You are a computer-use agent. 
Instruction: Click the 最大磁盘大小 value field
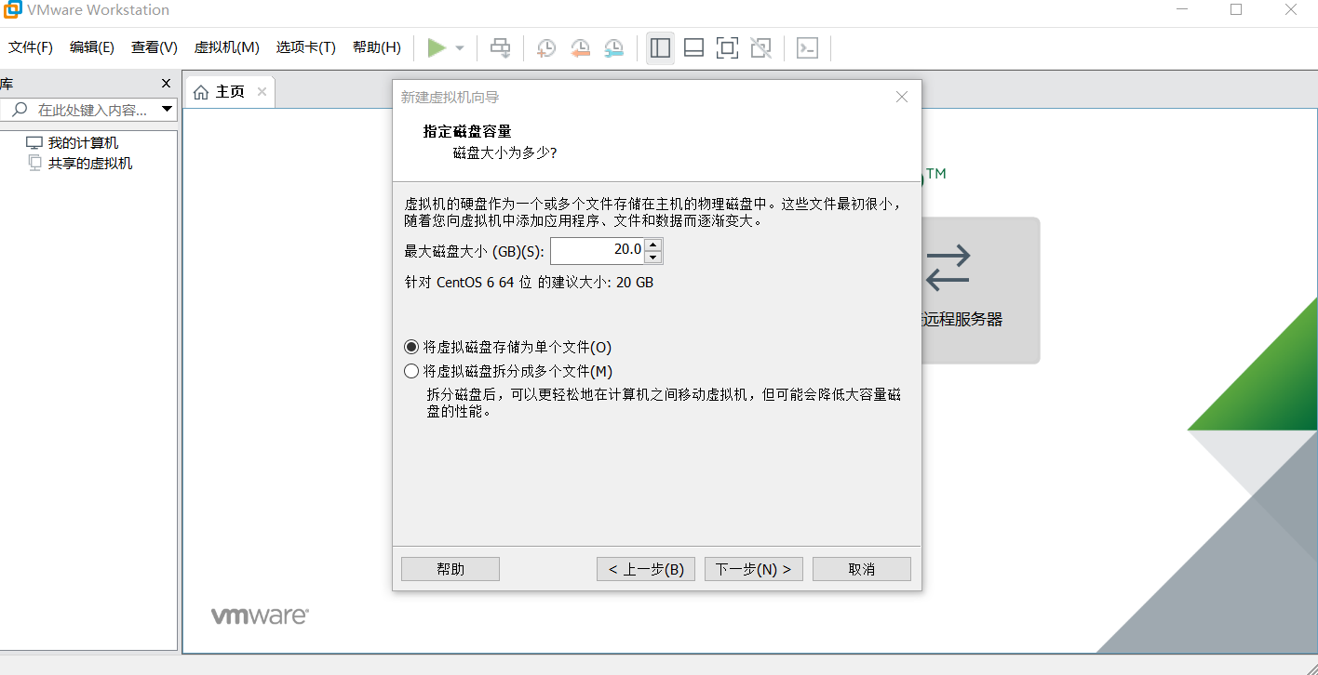pos(598,251)
